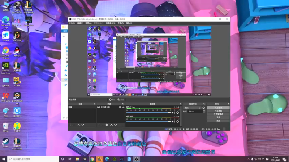
Task: Click the Windows Start button
Action: [x=4, y=159]
